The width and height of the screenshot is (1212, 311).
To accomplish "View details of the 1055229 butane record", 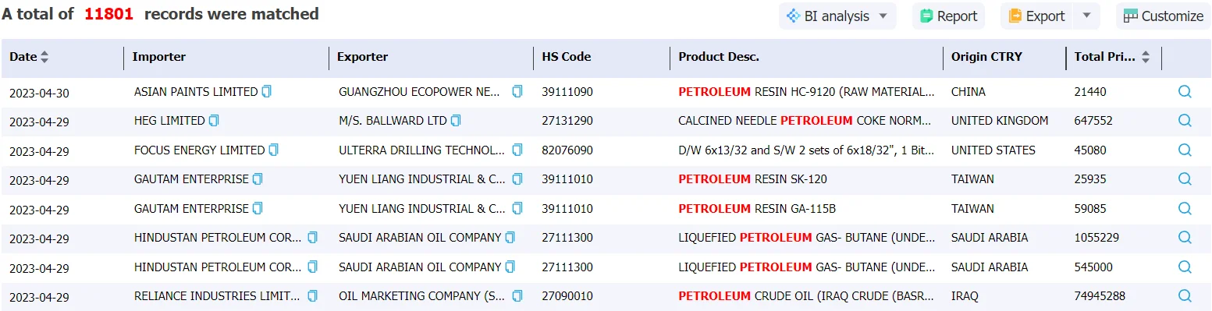I will (x=1185, y=238).
